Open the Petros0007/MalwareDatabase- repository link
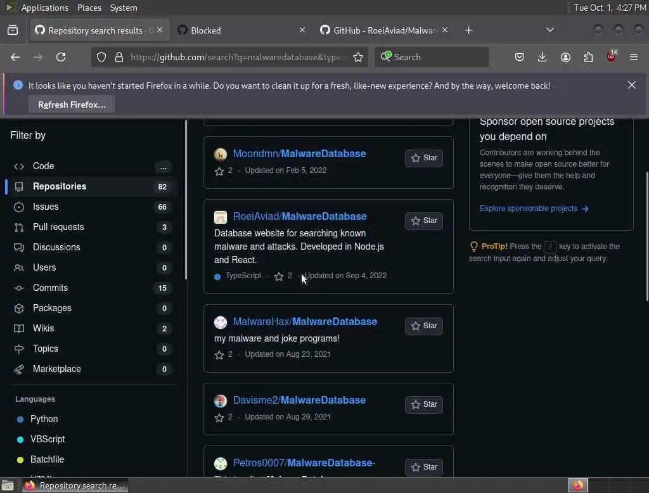The width and height of the screenshot is (649, 493). (x=304, y=463)
